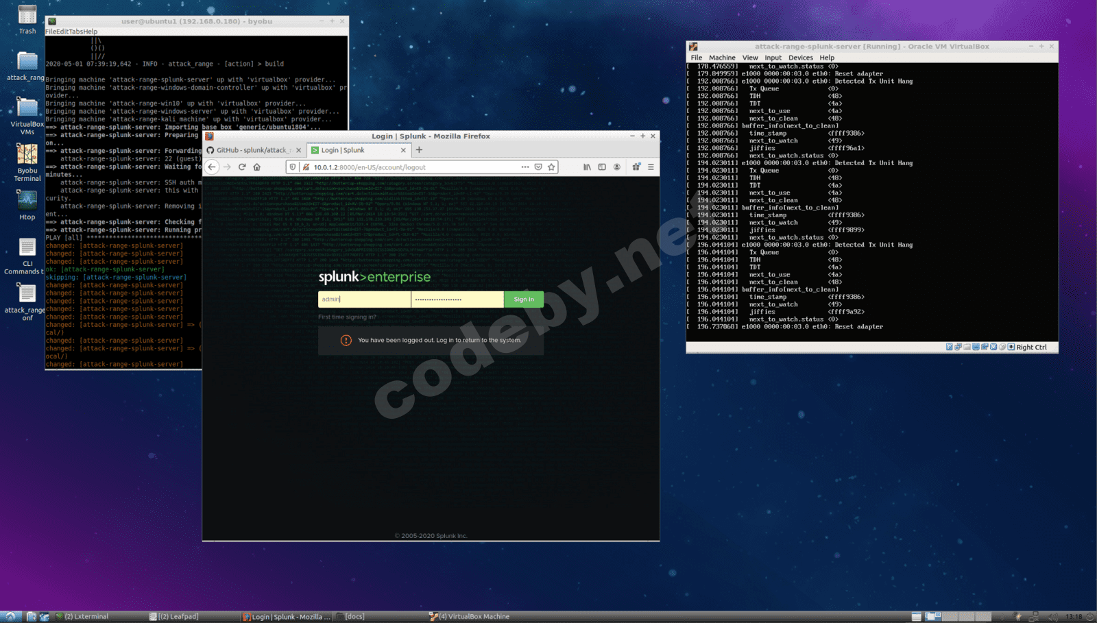Bookmark this page with the star icon
Image resolution: width=1097 pixels, height=623 pixels.
(x=551, y=167)
